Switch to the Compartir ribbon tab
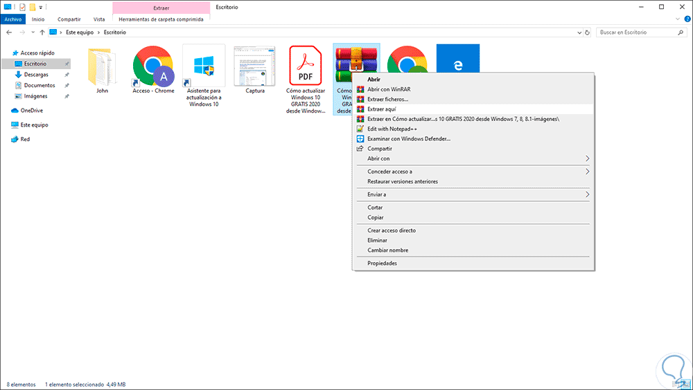 pyautogui.click(x=69, y=19)
